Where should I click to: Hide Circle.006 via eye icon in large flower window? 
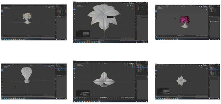click(x=148, y=9)
